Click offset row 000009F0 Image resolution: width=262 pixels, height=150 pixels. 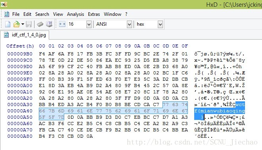[20, 79]
